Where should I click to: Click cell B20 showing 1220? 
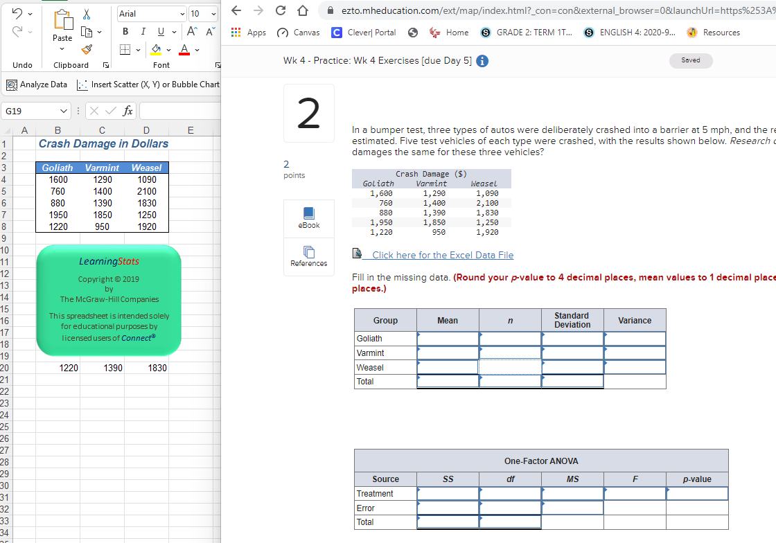point(58,368)
